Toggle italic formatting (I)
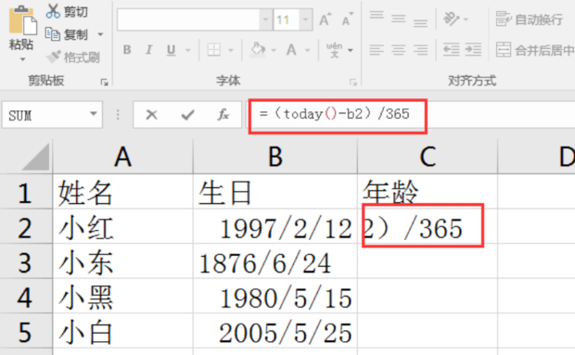Viewport: 575px width, 355px height. pos(148,50)
